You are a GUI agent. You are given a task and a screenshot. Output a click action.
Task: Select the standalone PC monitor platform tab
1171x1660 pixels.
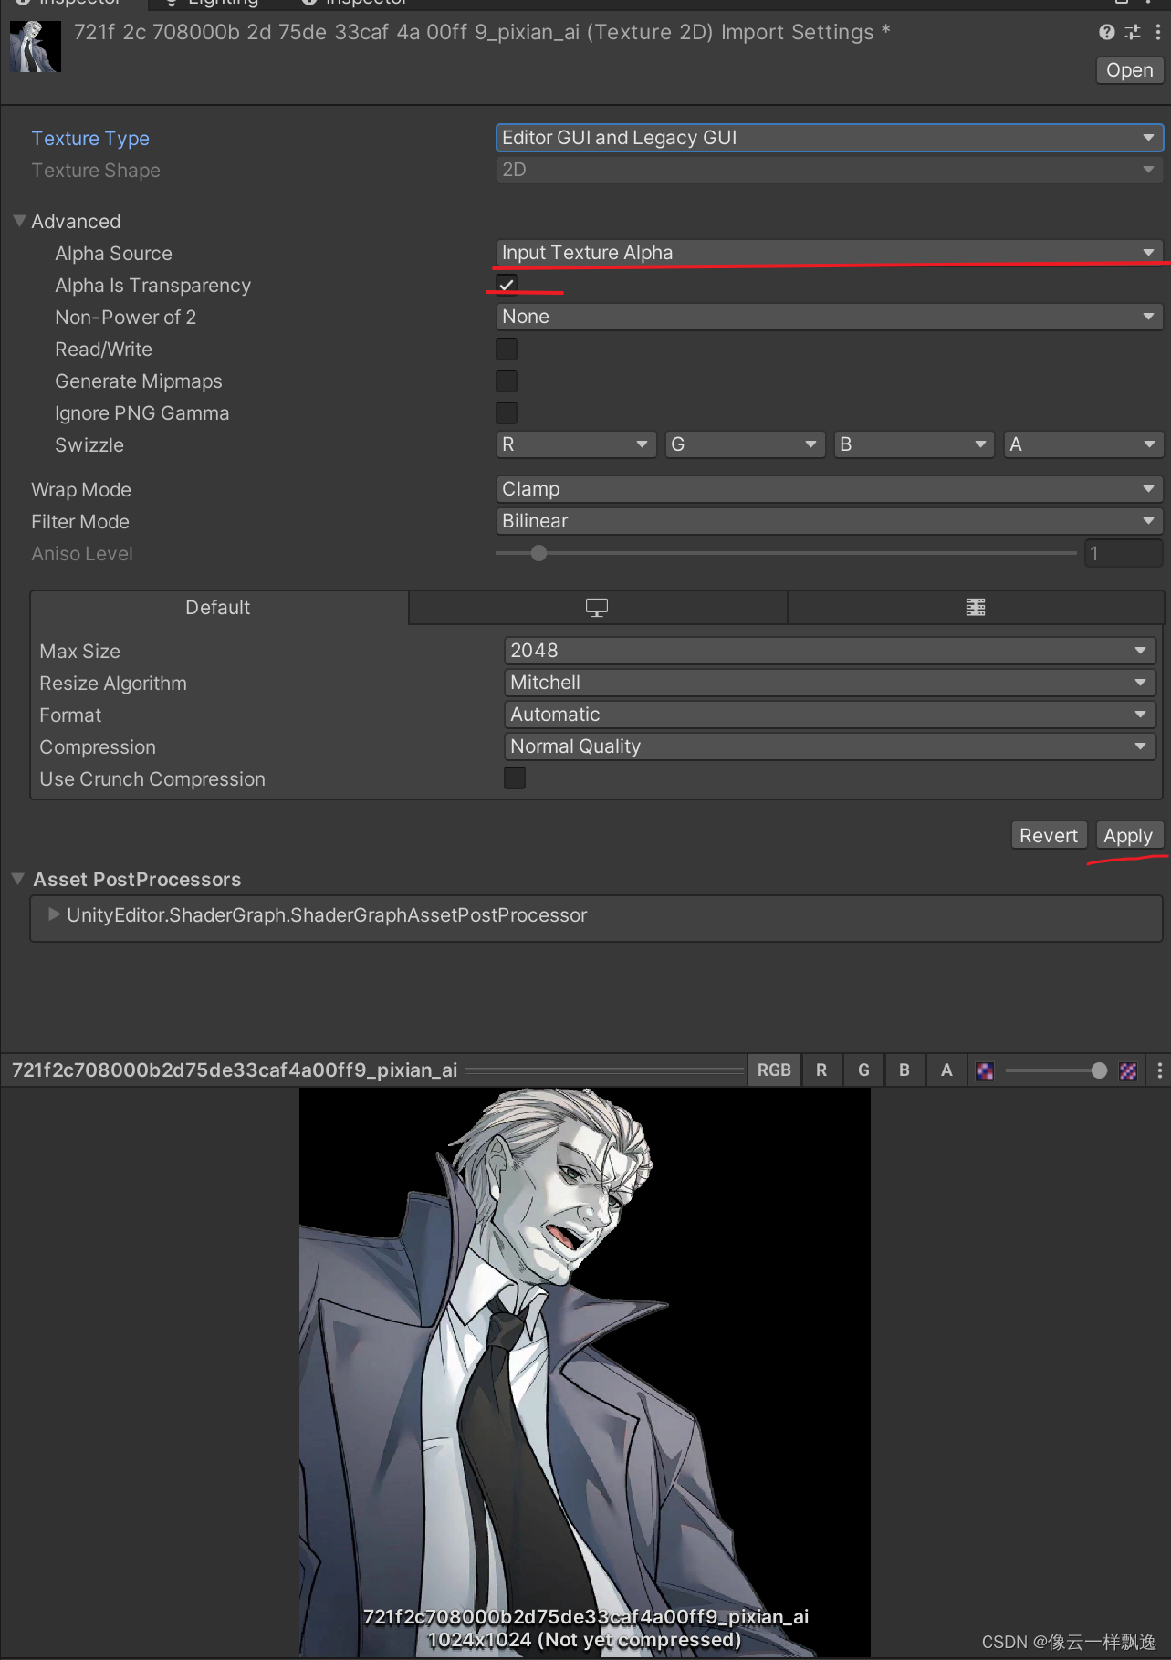[597, 608]
